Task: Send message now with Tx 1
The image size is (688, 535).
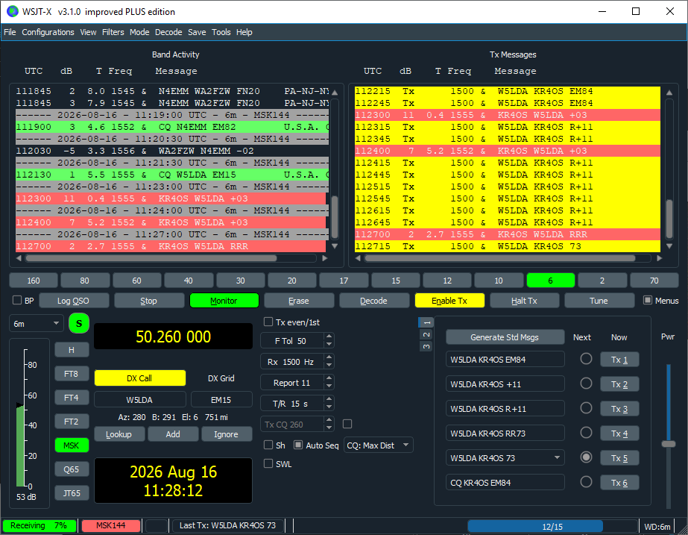Action: click(x=619, y=360)
